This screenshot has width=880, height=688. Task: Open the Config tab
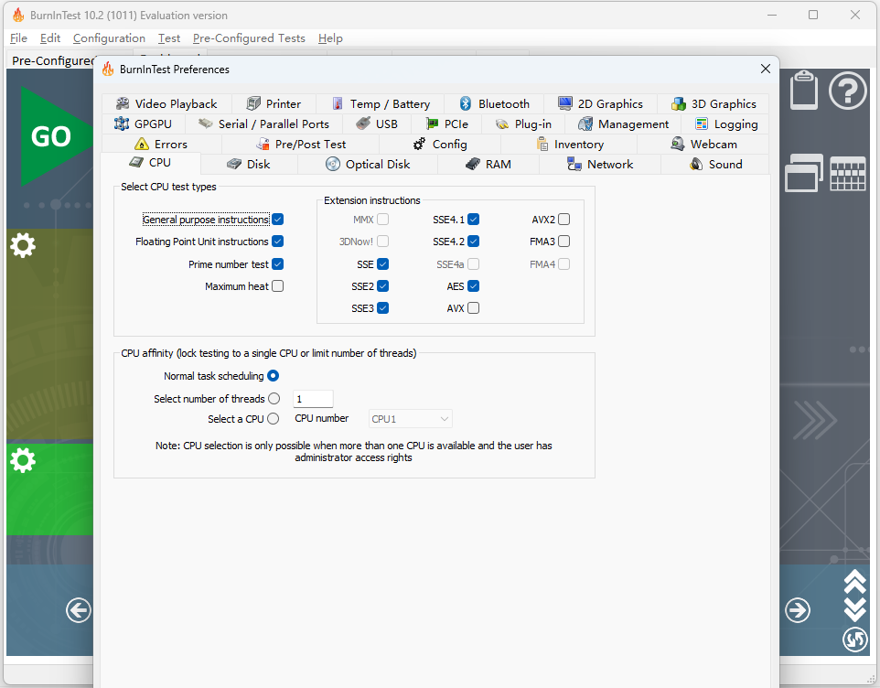pyautogui.click(x=440, y=145)
